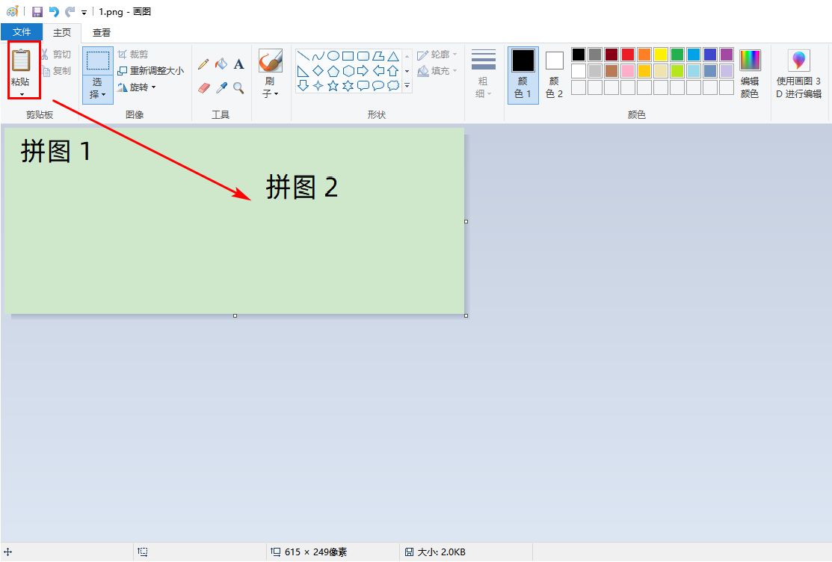Switch to the View (查看) tab
Viewport: 832px width, 562px height.
coord(102,32)
